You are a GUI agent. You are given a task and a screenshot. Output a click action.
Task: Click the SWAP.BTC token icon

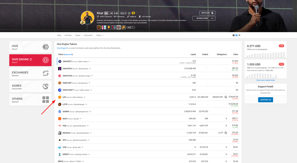click(x=60, y=62)
